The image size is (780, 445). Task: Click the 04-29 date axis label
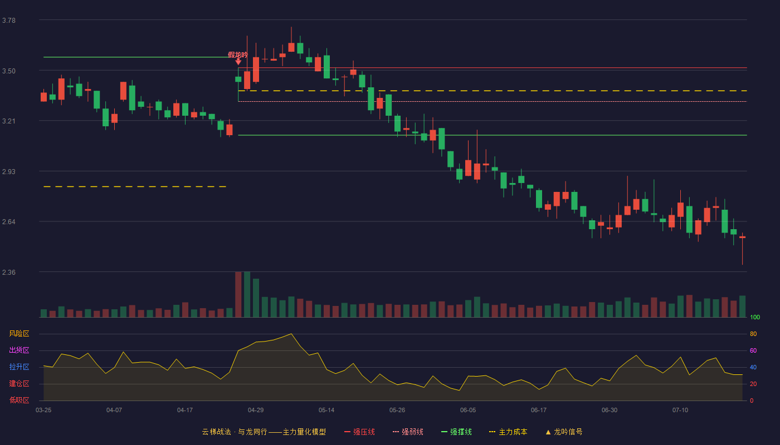click(x=256, y=410)
